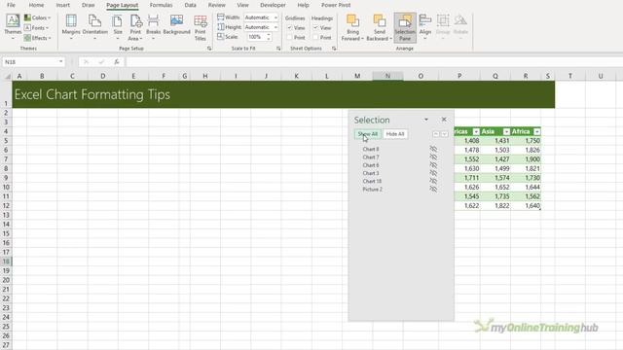Switch to the Developer tab
This screenshot has width=623, height=350.
pyautogui.click(x=273, y=5)
